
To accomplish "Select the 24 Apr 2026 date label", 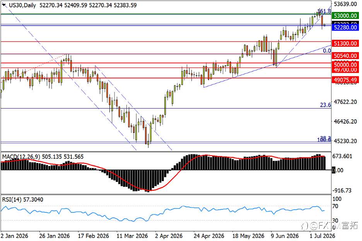I will (209, 236).
